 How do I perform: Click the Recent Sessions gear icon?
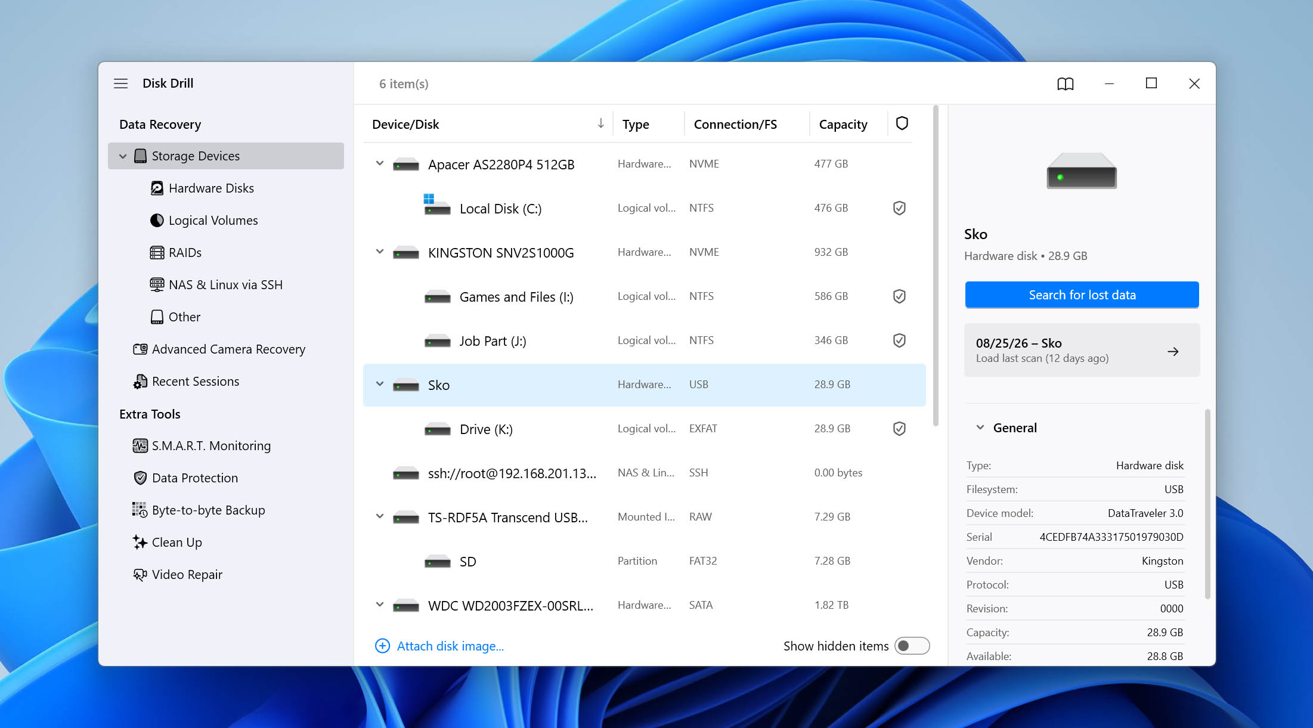point(140,382)
